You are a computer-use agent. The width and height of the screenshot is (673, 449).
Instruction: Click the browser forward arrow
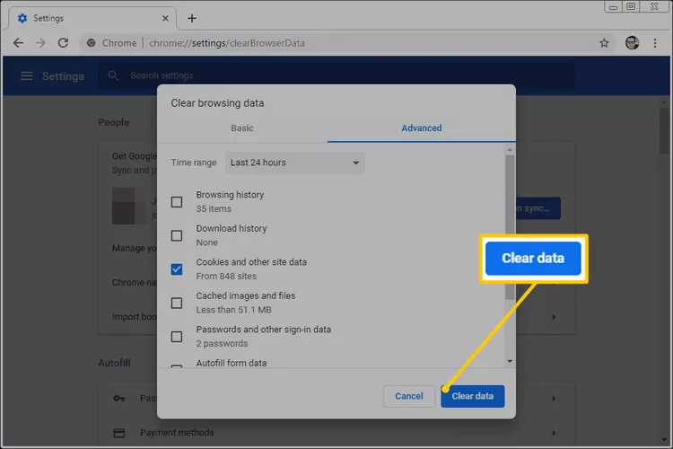click(40, 42)
